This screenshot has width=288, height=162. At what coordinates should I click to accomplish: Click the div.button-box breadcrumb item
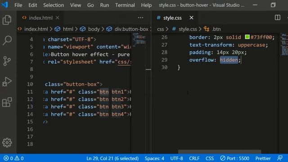point(131,29)
